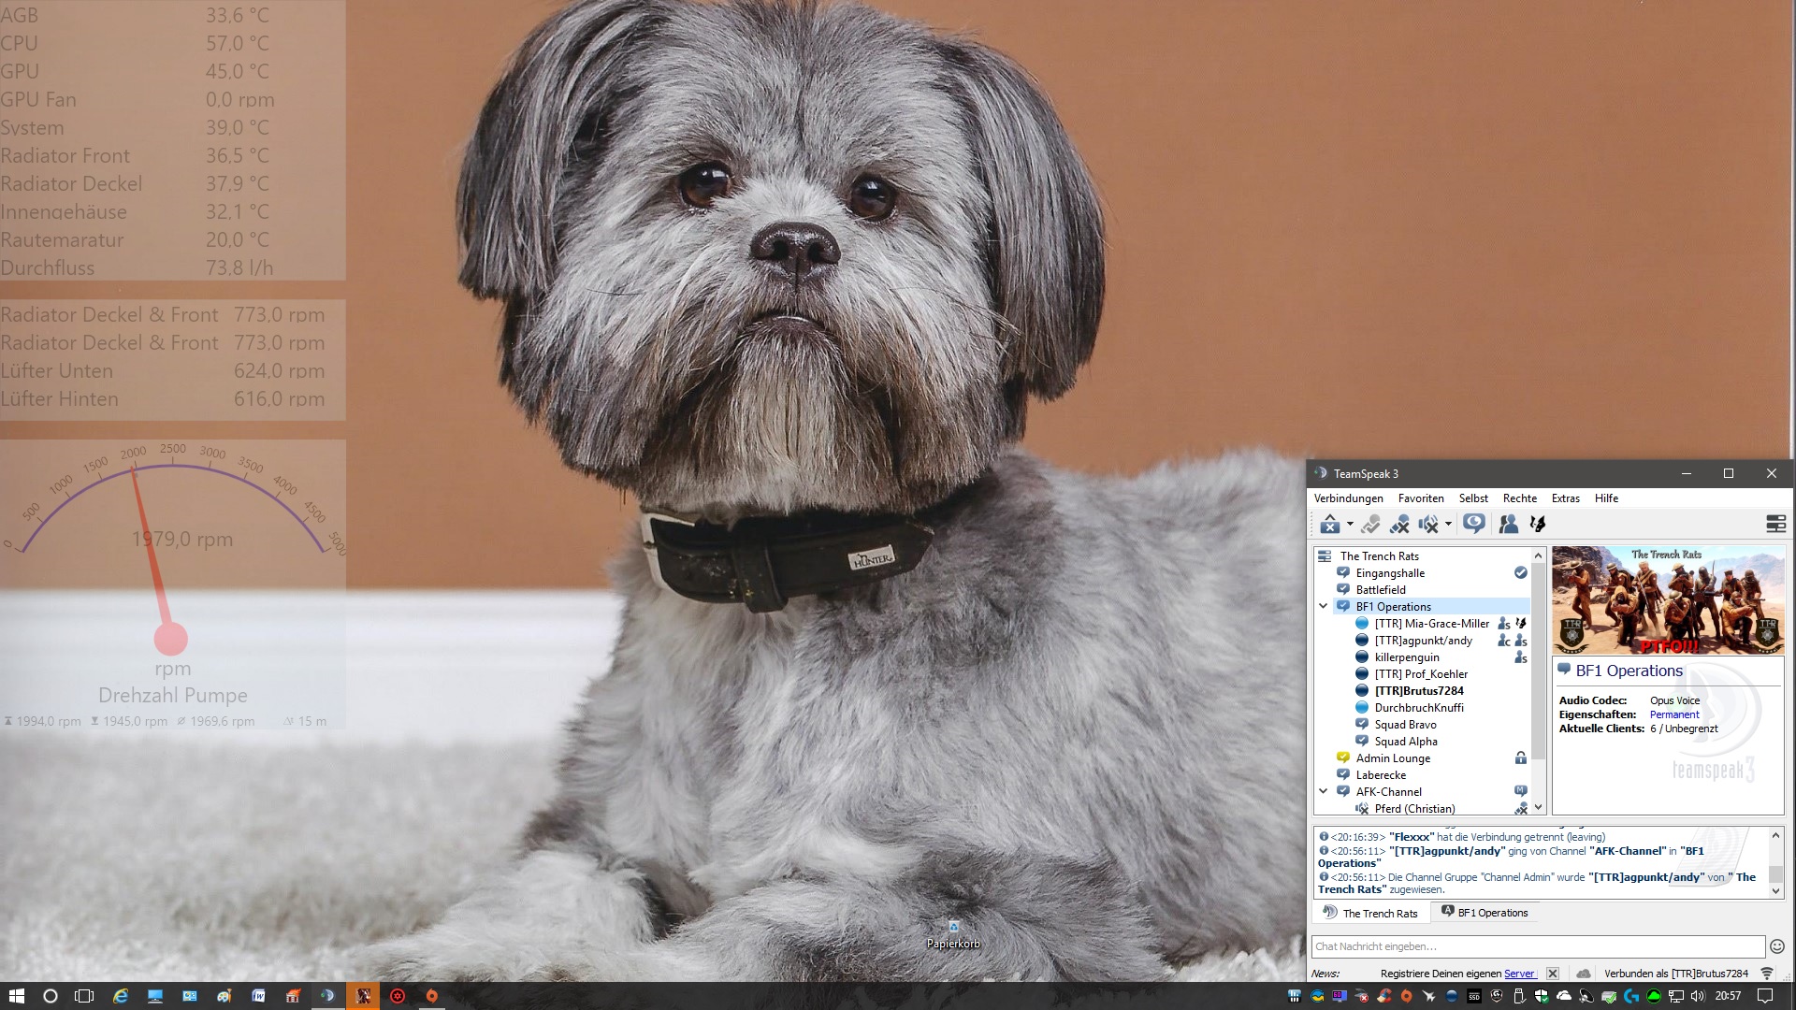Click the subscribe-to-all-channels eye bubble icon

(x=1474, y=524)
